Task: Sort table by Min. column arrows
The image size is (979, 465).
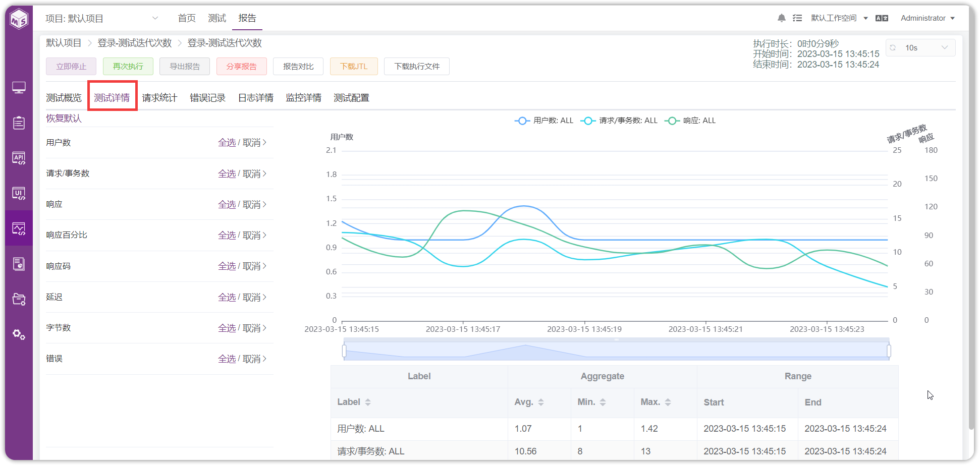Action: (603, 402)
